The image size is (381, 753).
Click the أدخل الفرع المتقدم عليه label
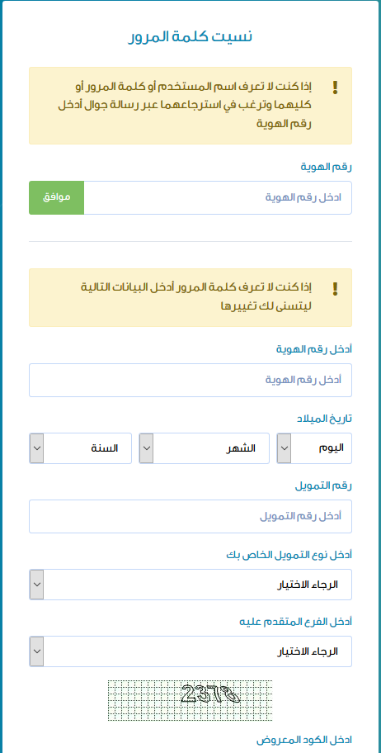click(x=295, y=622)
